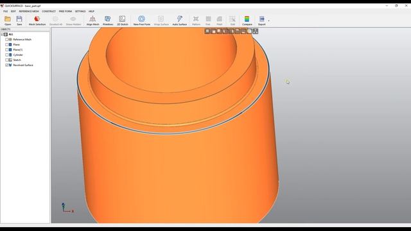Open the Compare deviation color map tool

click(247, 21)
